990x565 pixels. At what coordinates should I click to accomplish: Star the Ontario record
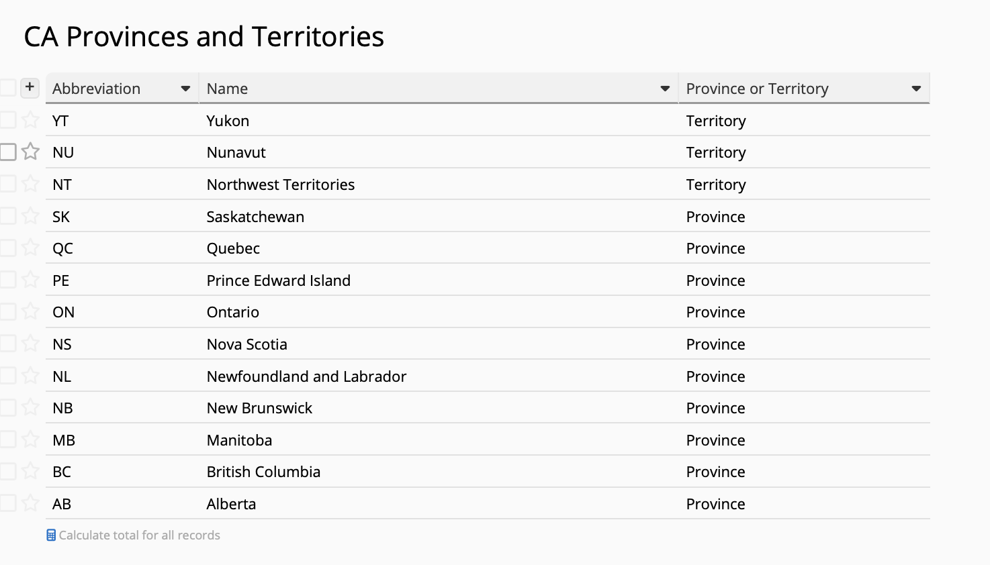tap(30, 311)
